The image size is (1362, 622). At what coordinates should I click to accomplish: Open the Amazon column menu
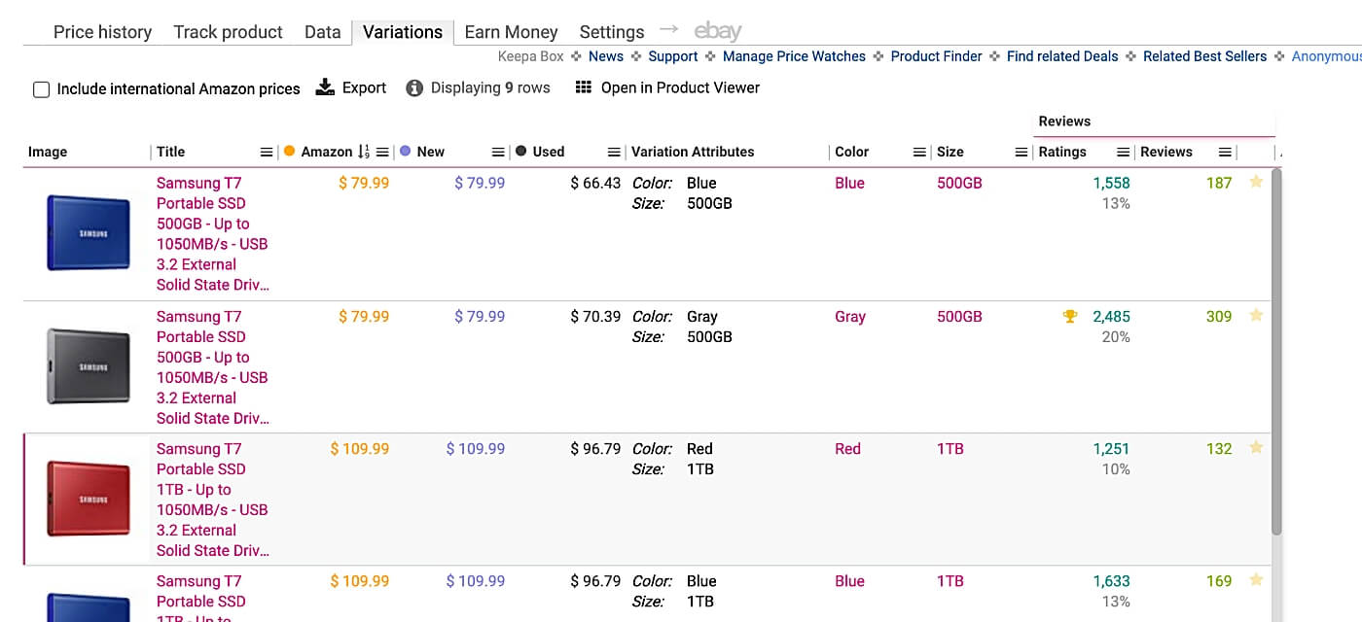click(x=382, y=153)
